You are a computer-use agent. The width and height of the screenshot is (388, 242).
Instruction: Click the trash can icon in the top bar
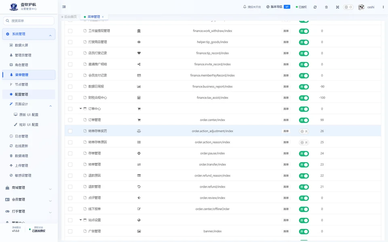click(x=327, y=7)
